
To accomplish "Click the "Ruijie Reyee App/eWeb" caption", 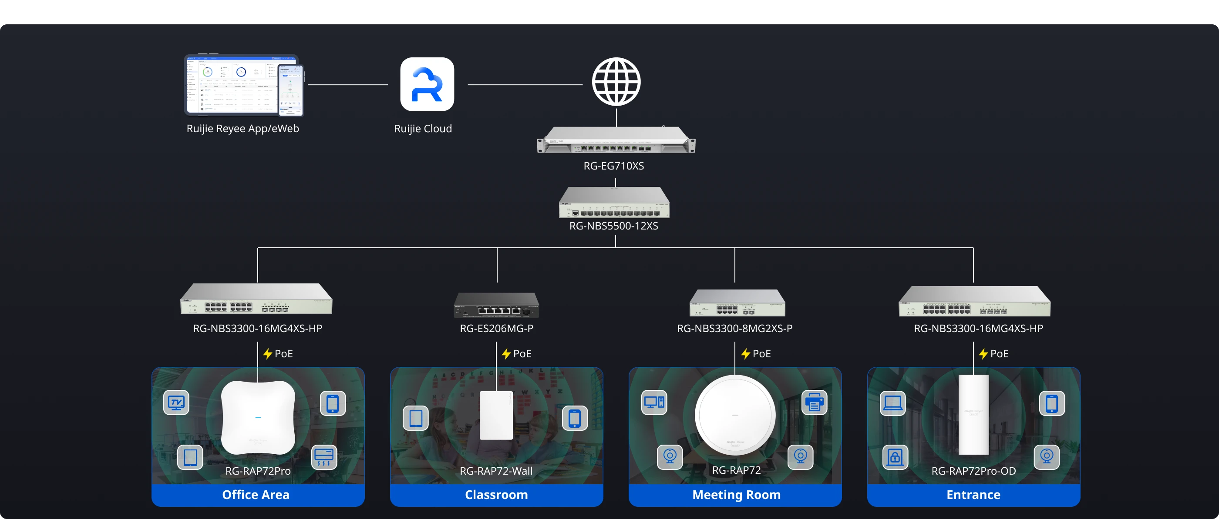I will (x=243, y=129).
